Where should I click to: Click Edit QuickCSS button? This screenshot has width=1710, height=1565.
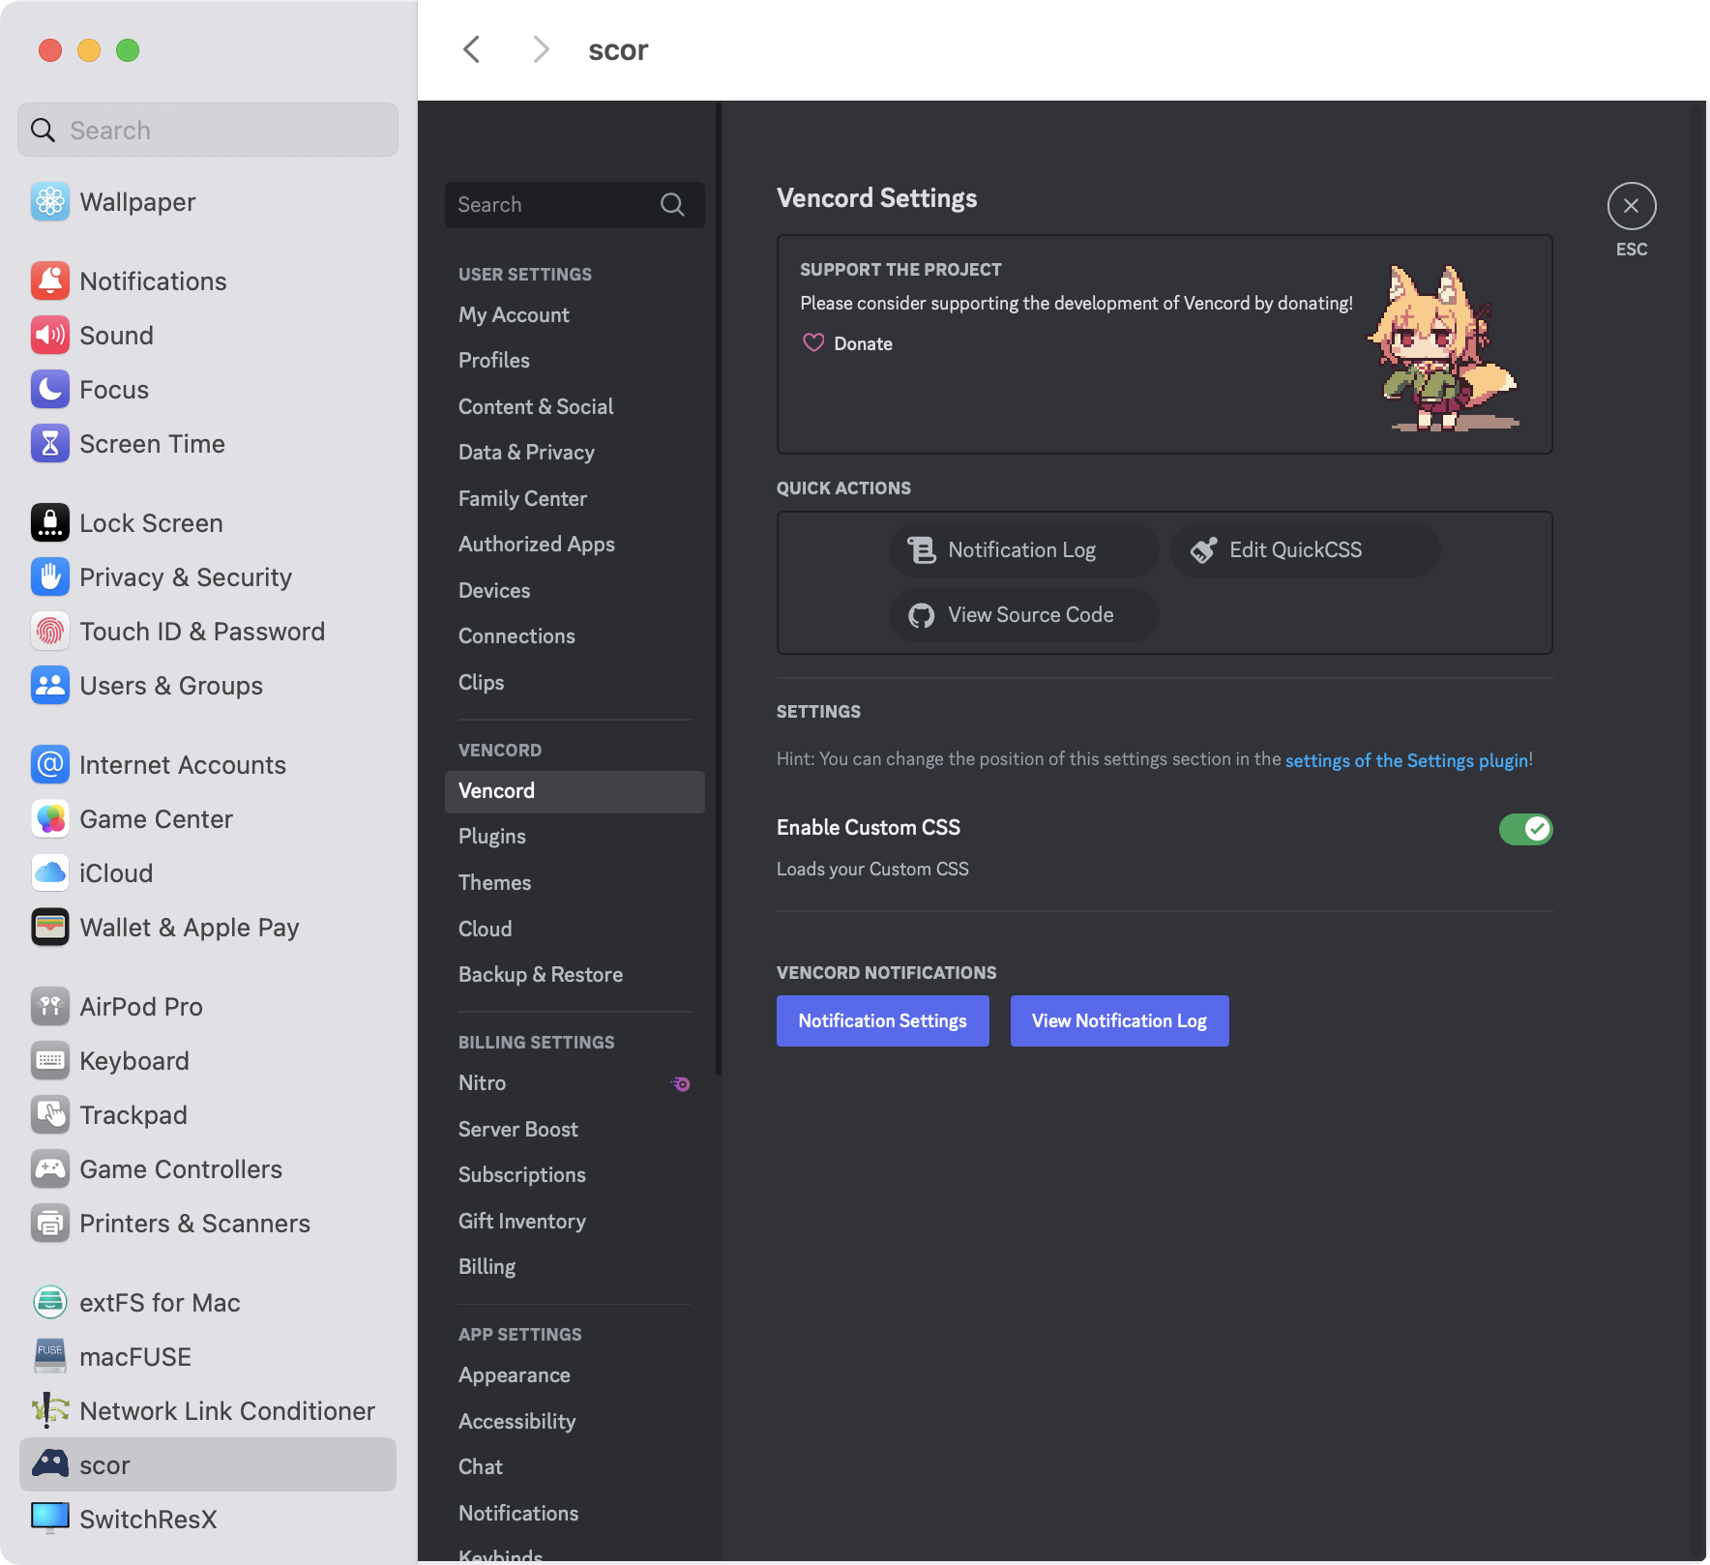1305,550
